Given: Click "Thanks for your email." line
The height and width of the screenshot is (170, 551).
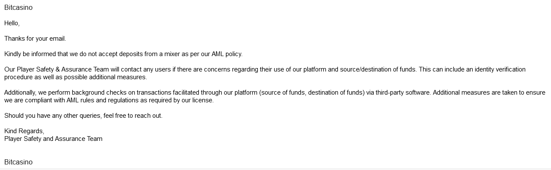Looking at the screenshot, I should click(x=35, y=39).
